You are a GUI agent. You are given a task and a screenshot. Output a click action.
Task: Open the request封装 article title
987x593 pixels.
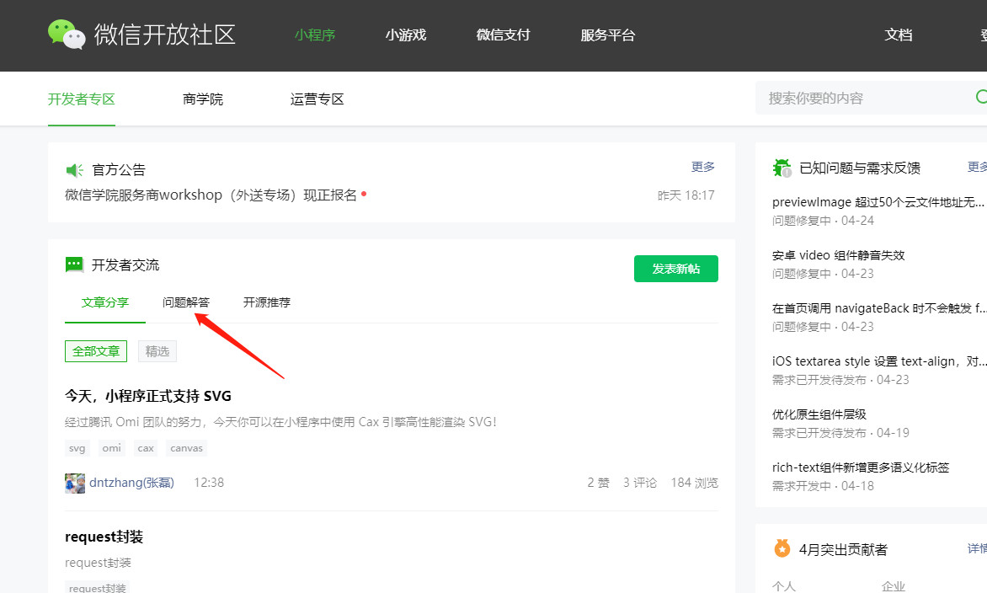click(104, 537)
